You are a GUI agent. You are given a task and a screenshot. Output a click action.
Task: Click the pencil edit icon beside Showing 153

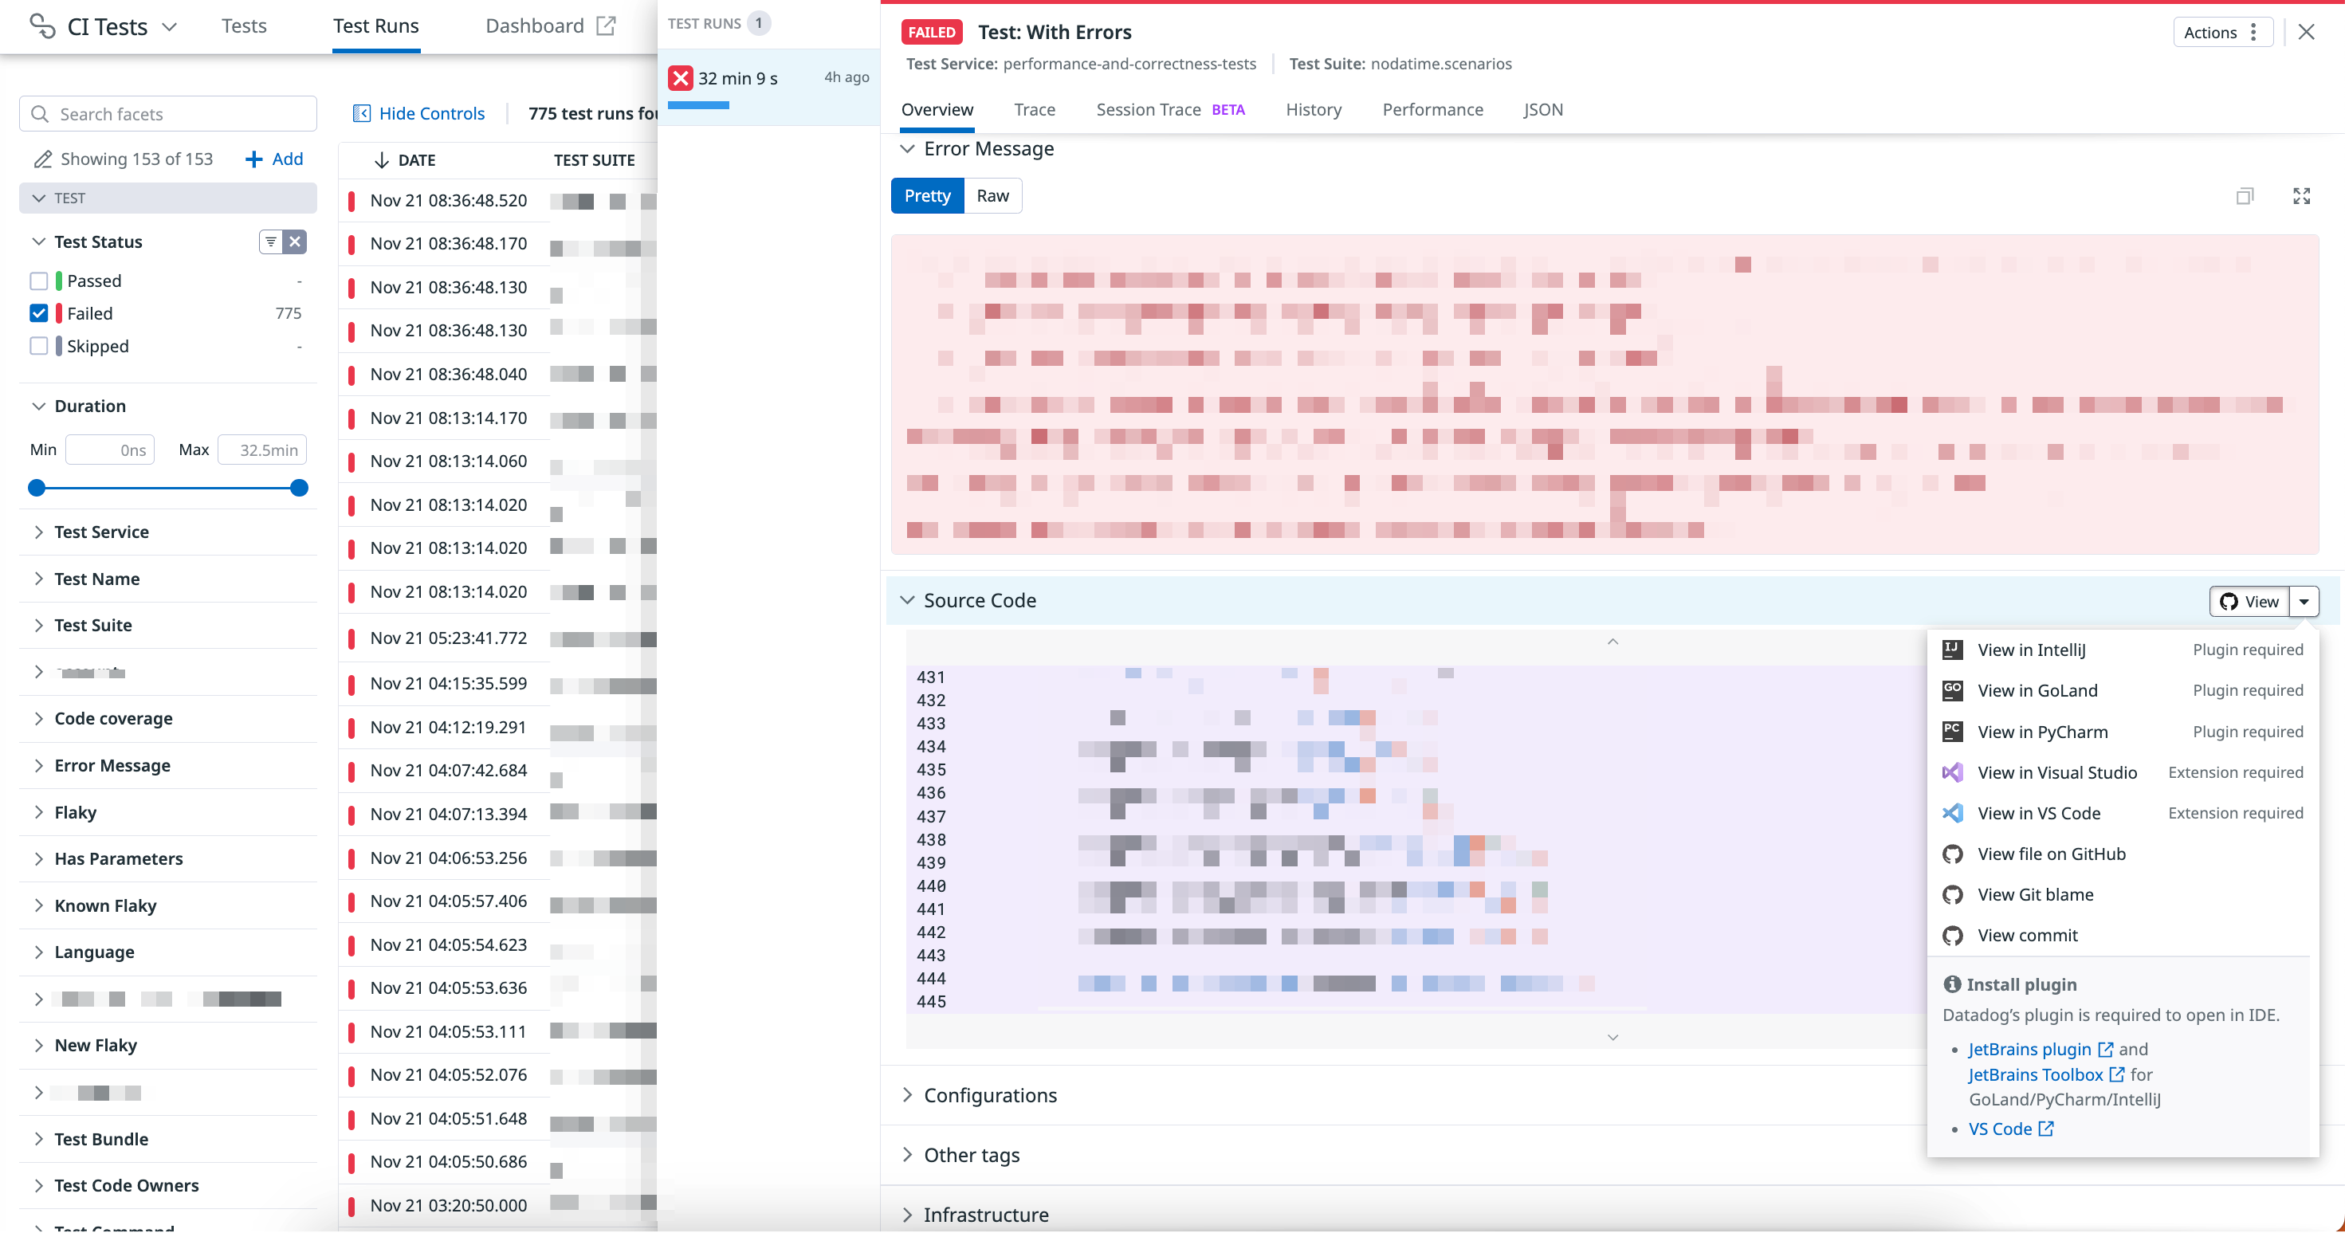point(42,159)
